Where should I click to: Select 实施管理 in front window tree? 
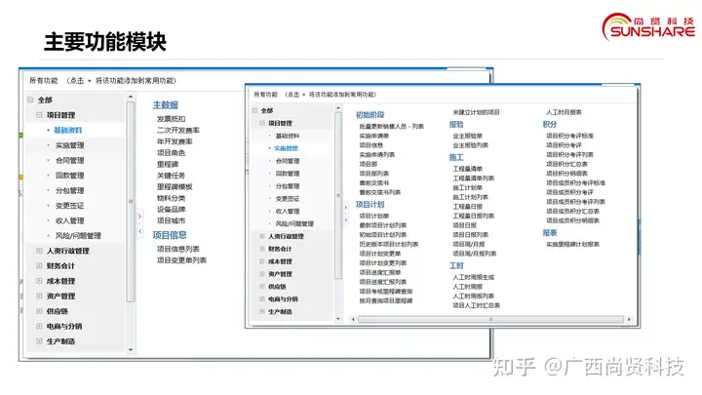(x=286, y=148)
